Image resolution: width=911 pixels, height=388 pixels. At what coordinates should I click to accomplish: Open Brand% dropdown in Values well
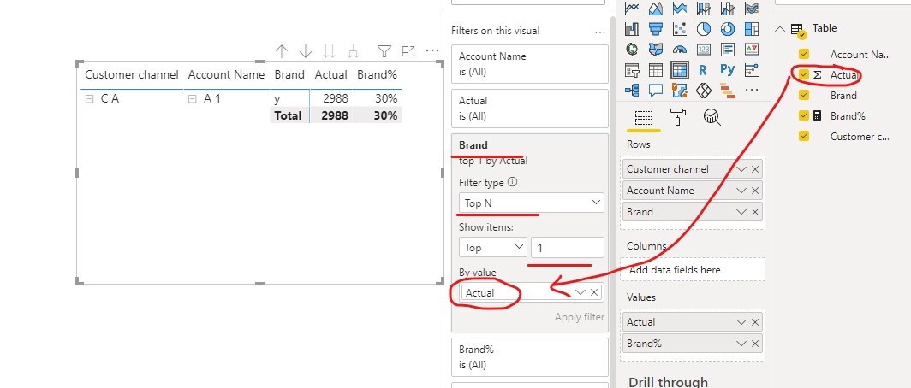tap(741, 344)
